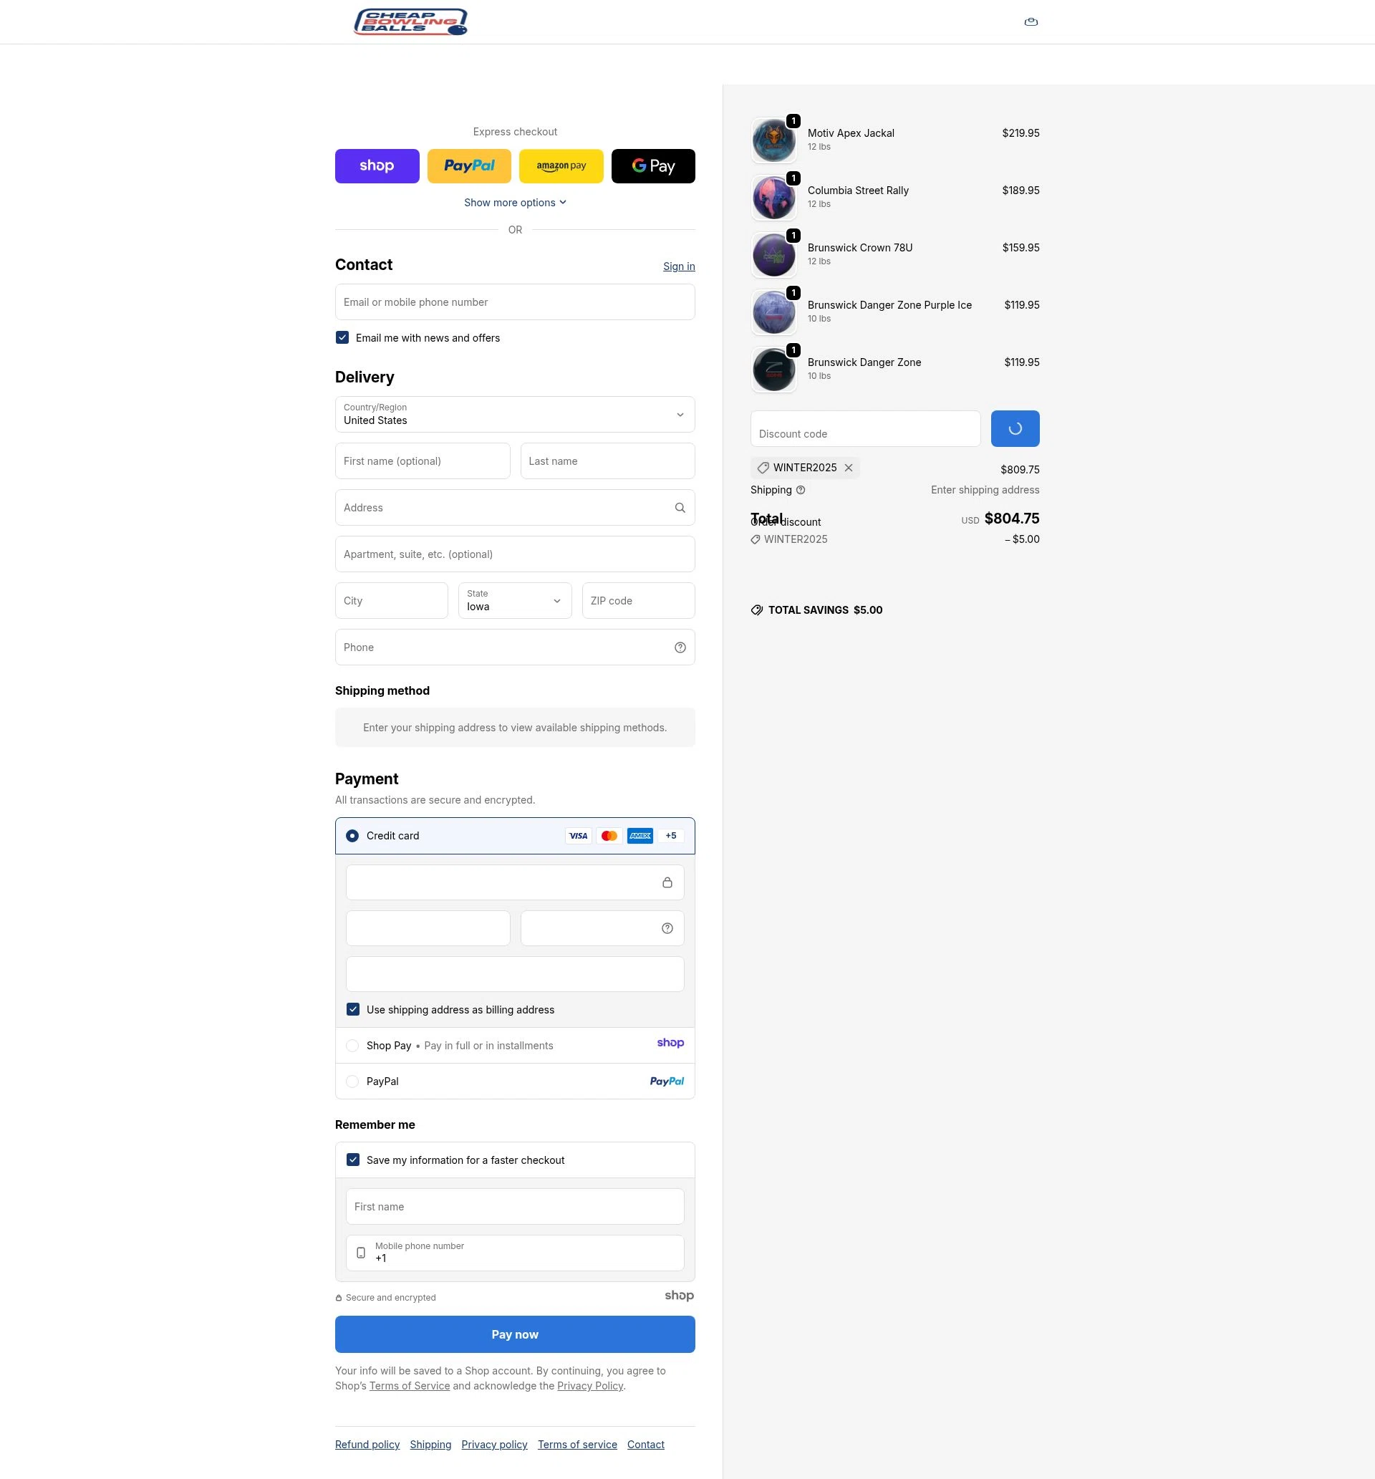The height and width of the screenshot is (1479, 1375).
Task: Expand Show more options for express checkout
Action: [515, 203]
